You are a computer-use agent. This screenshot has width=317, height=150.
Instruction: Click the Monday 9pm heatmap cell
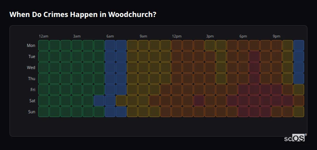coord(277,45)
